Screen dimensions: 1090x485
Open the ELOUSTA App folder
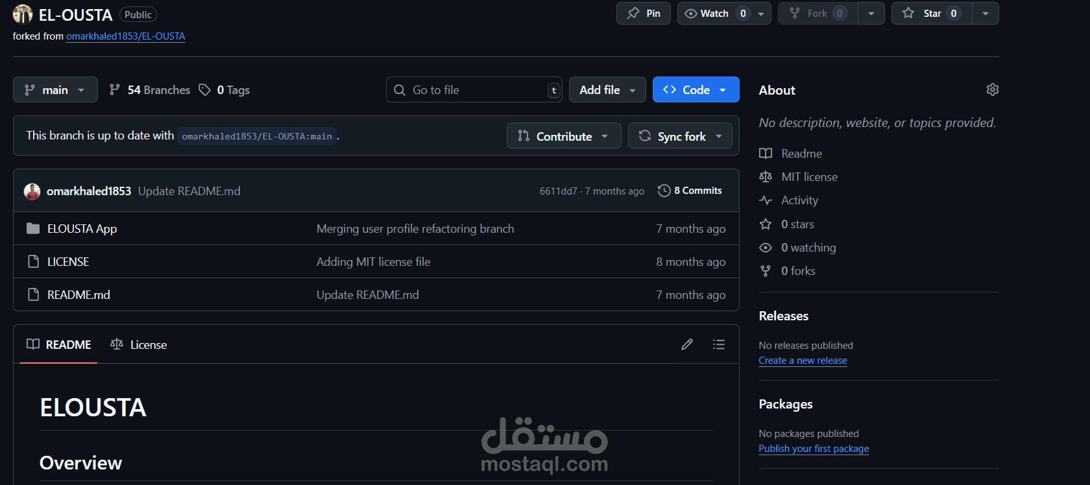(x=82, y=228)
